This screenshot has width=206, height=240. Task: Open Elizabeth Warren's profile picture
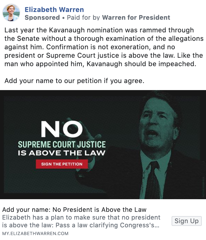pos(11,13)
